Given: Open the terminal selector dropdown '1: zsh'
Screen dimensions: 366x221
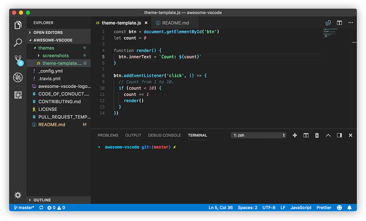Looking at the screenshot, I should point(259,135).
